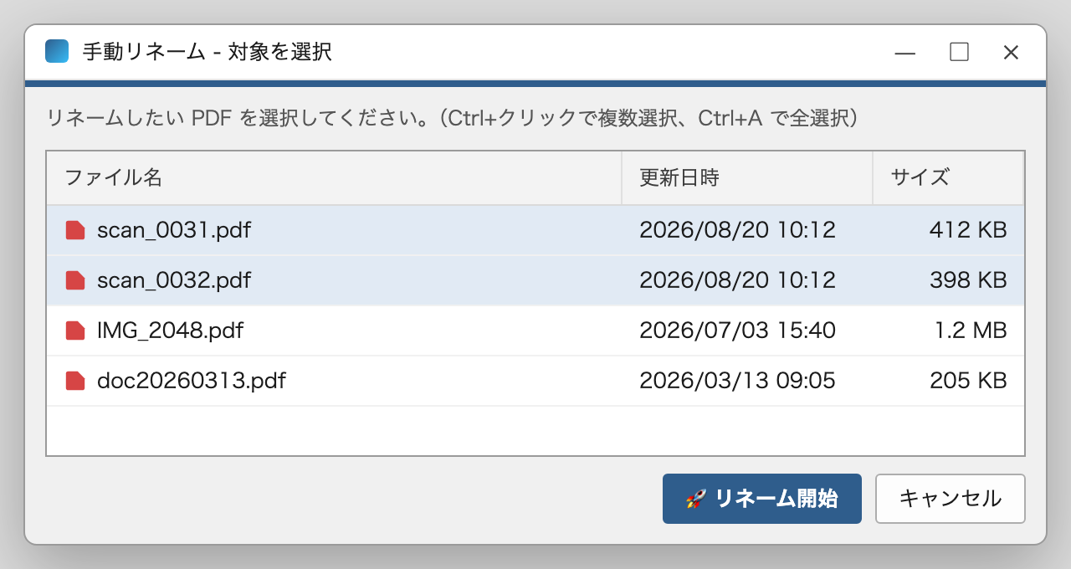Close the 手動リネーム dialog
The width and height of the screenshot is (1071, 569).
click(1011, 53)
